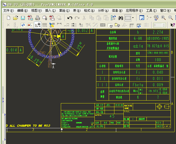Click the align dimensions arrows icon
This screenshot has width=176, height=144.
(74, 25)
